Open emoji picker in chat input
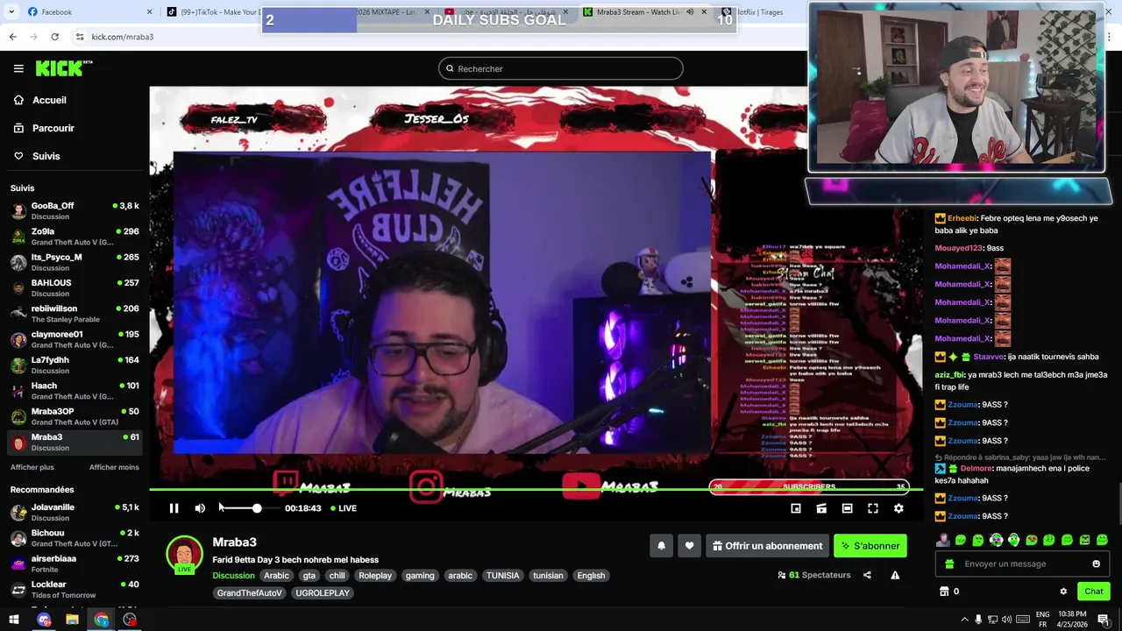This screenshot has width=1122, height=631. pos(1096,564)
